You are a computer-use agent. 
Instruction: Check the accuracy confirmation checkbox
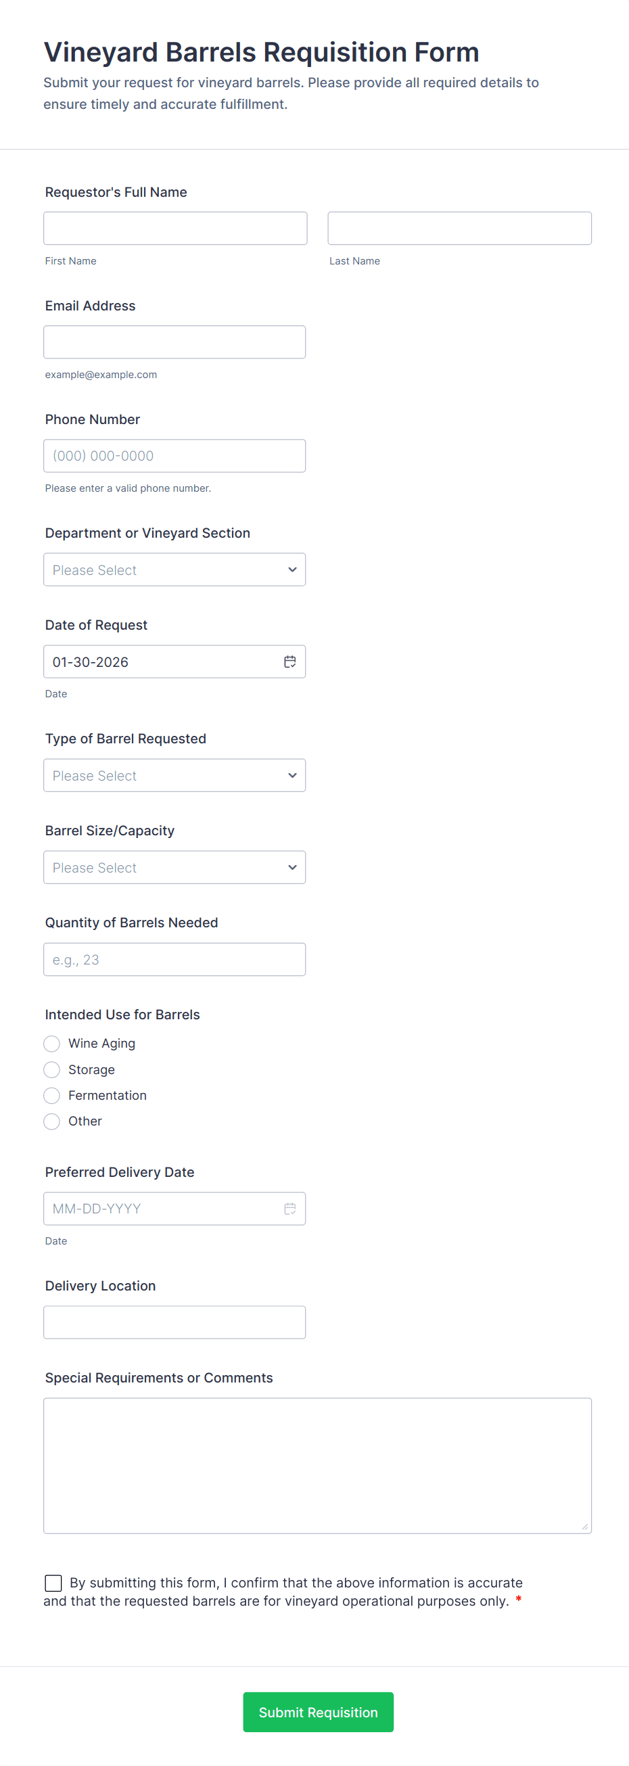[53, 1583]
